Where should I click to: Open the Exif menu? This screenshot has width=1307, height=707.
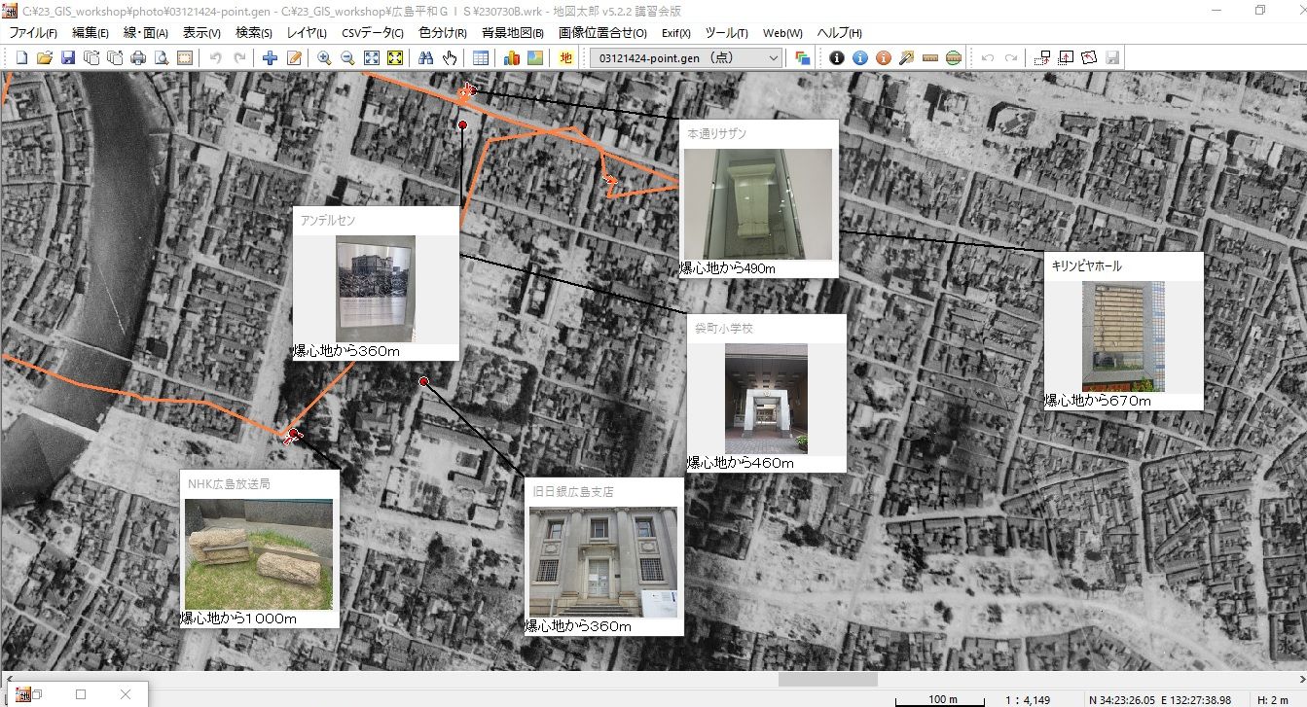click(675, 33)
